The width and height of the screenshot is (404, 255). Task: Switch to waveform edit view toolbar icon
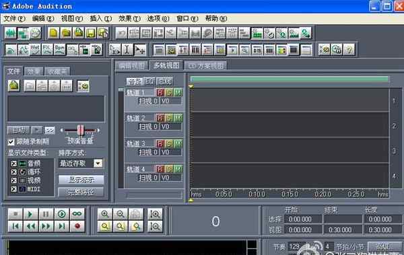pos(11,33)
